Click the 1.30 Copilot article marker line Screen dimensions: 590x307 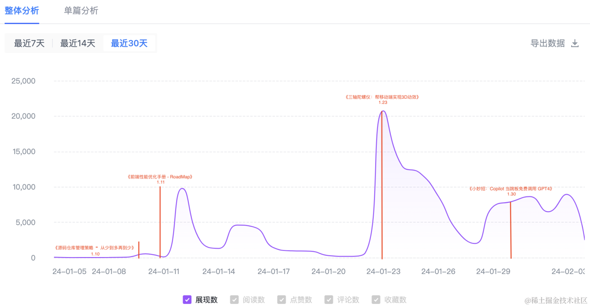pos(511,230)
